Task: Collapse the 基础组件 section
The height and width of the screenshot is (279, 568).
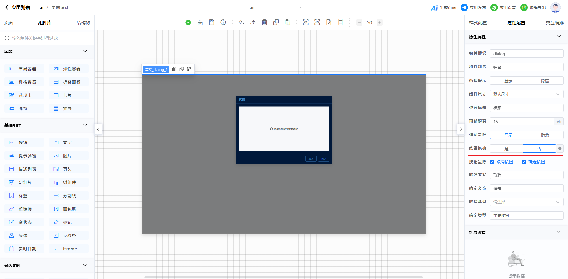Action: click(x=85, y=125)
